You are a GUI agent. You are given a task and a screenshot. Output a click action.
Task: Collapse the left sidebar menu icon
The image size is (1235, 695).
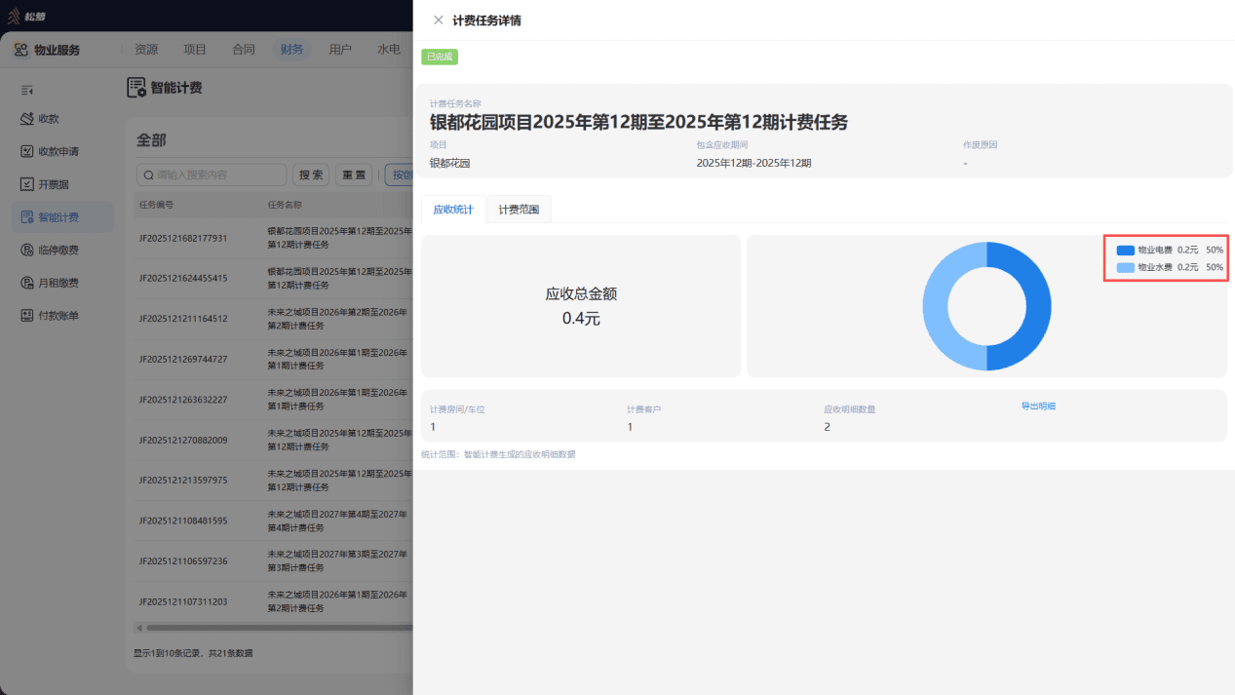coord(27,91)
